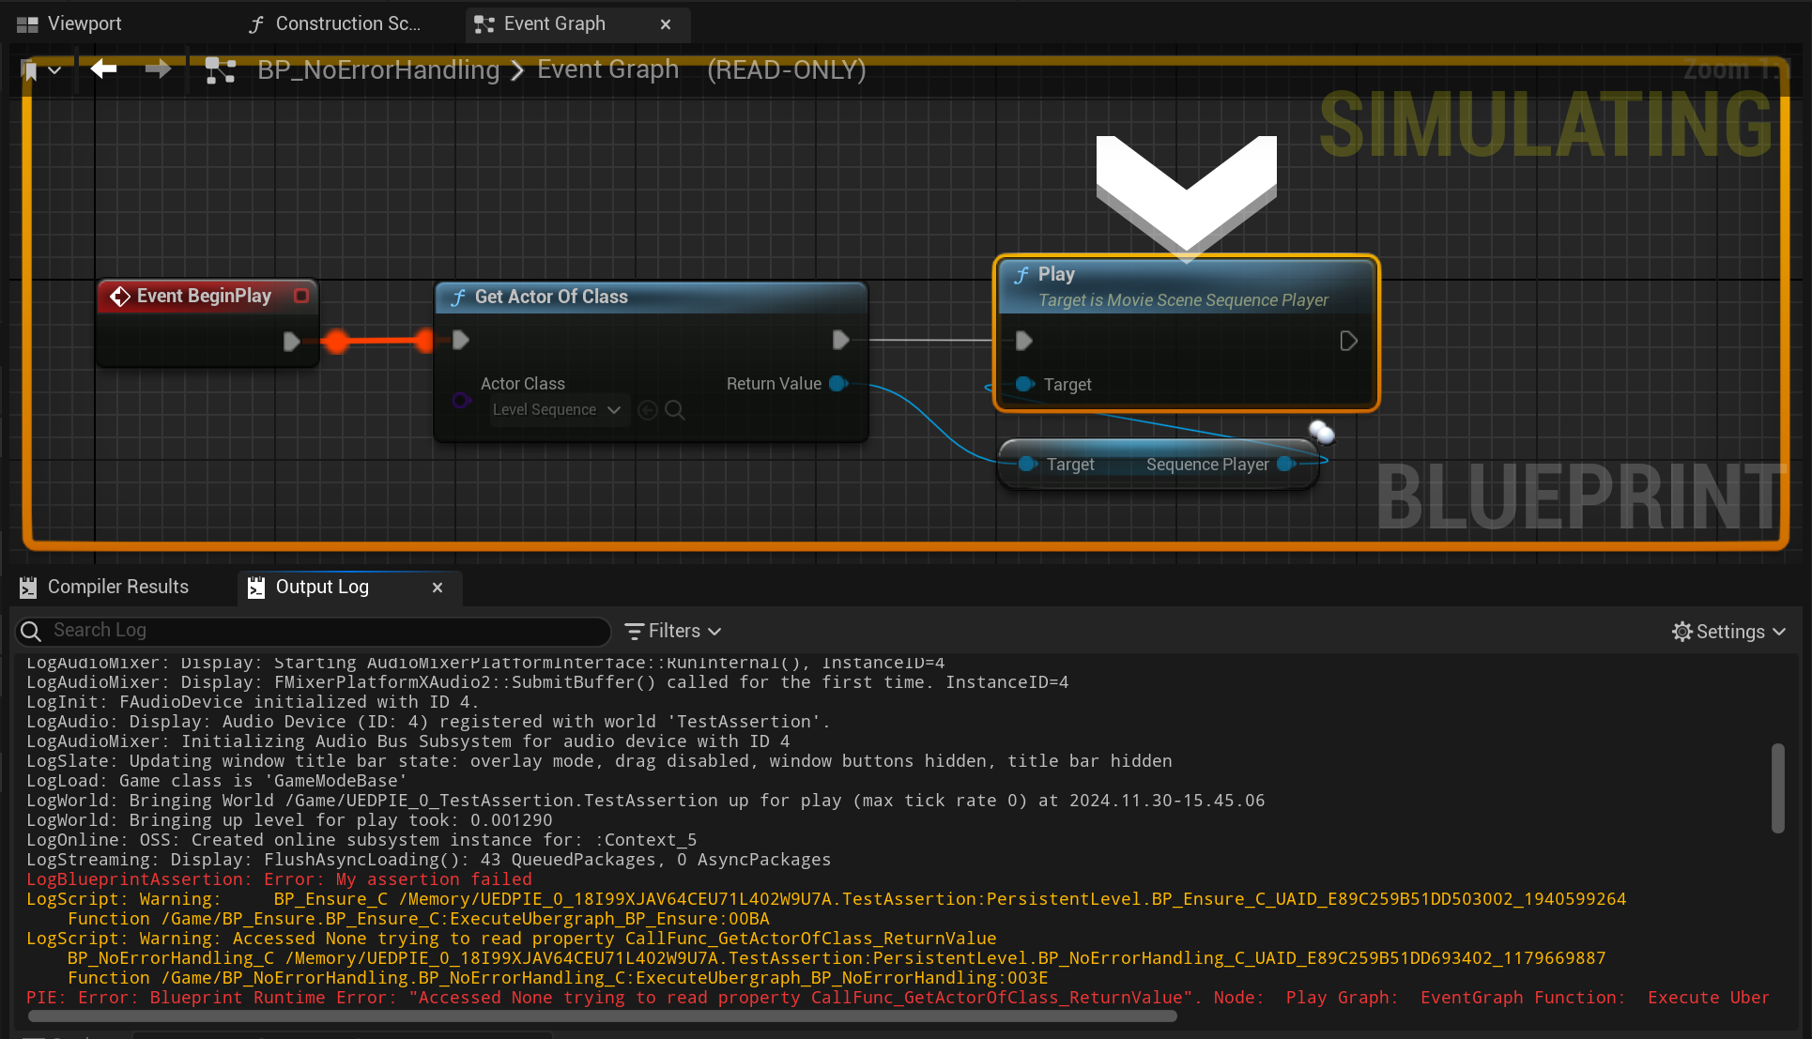Switch to the Viewport tab
The height and width of the screenshot is (1039, 1812).
point(68,23)
